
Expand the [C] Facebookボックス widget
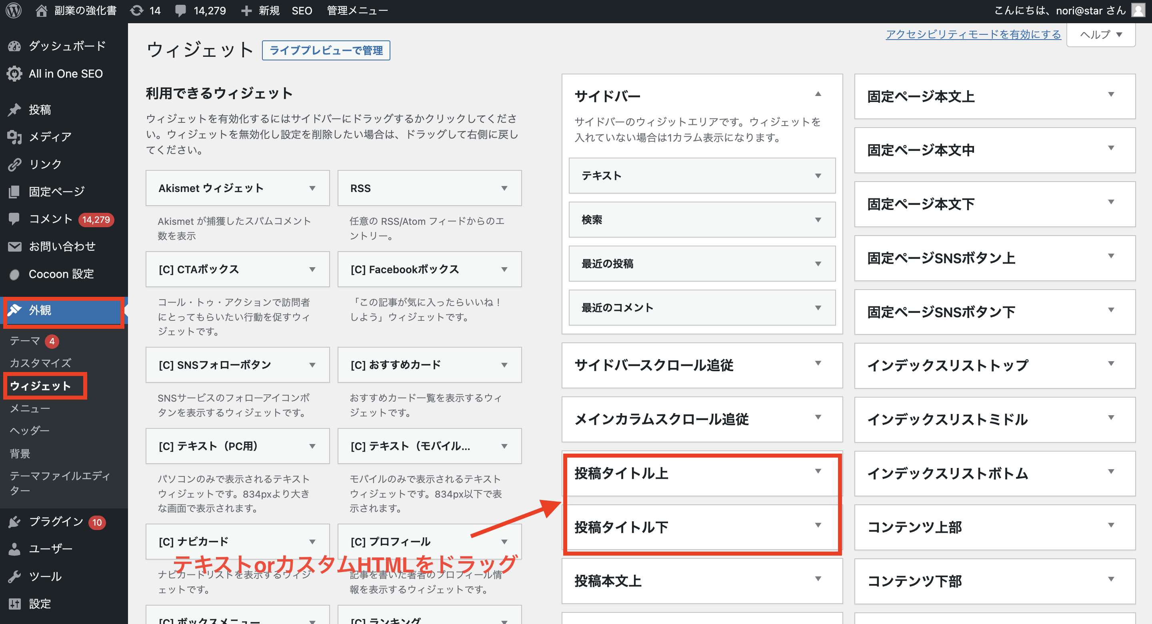click(504, 269)
